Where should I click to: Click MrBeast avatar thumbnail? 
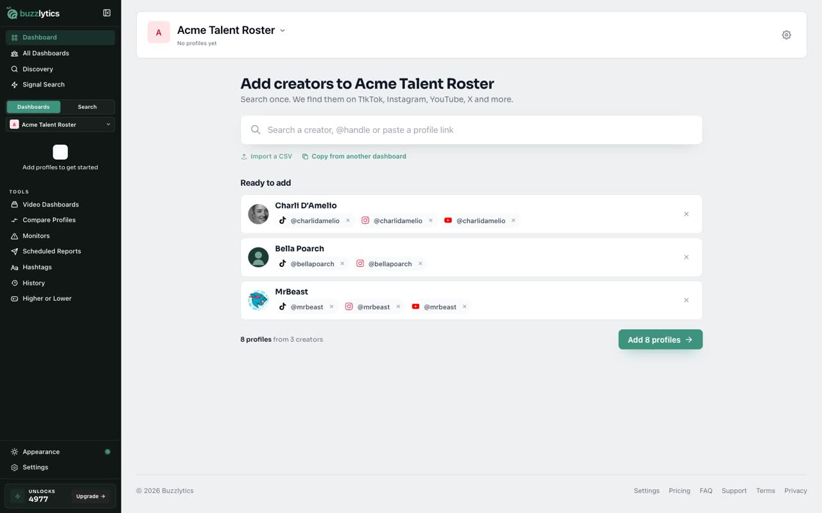[258, 300]
